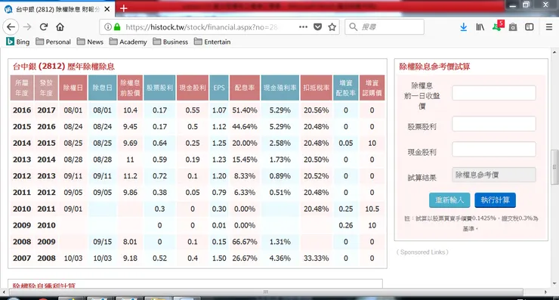
Task: Click the vertical scrollbar up arrow
Action: point(554,52)
